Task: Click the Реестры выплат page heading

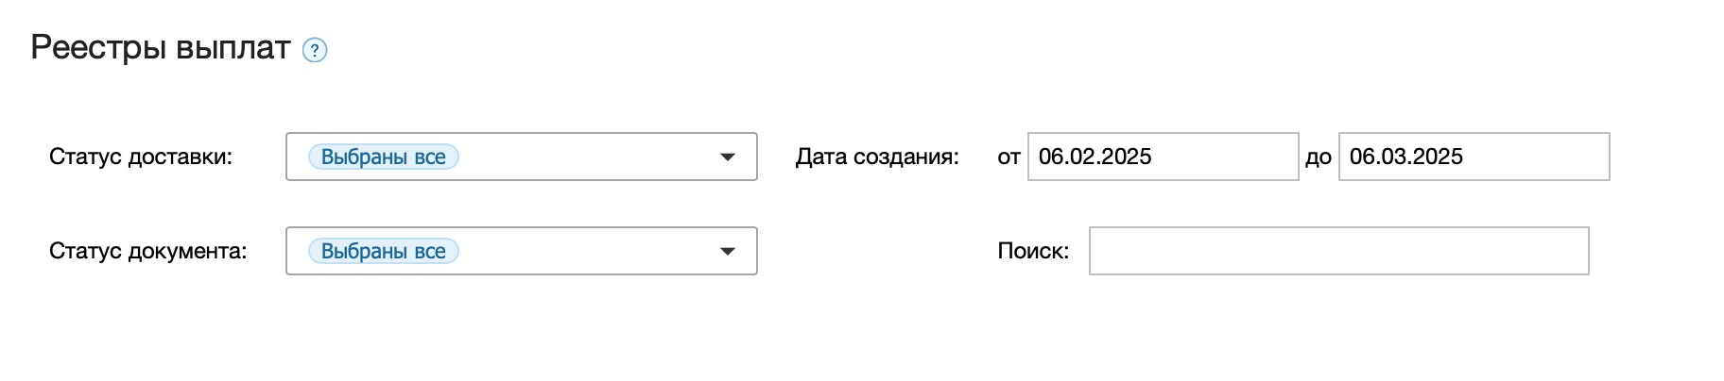Action: tap(161, 47)
